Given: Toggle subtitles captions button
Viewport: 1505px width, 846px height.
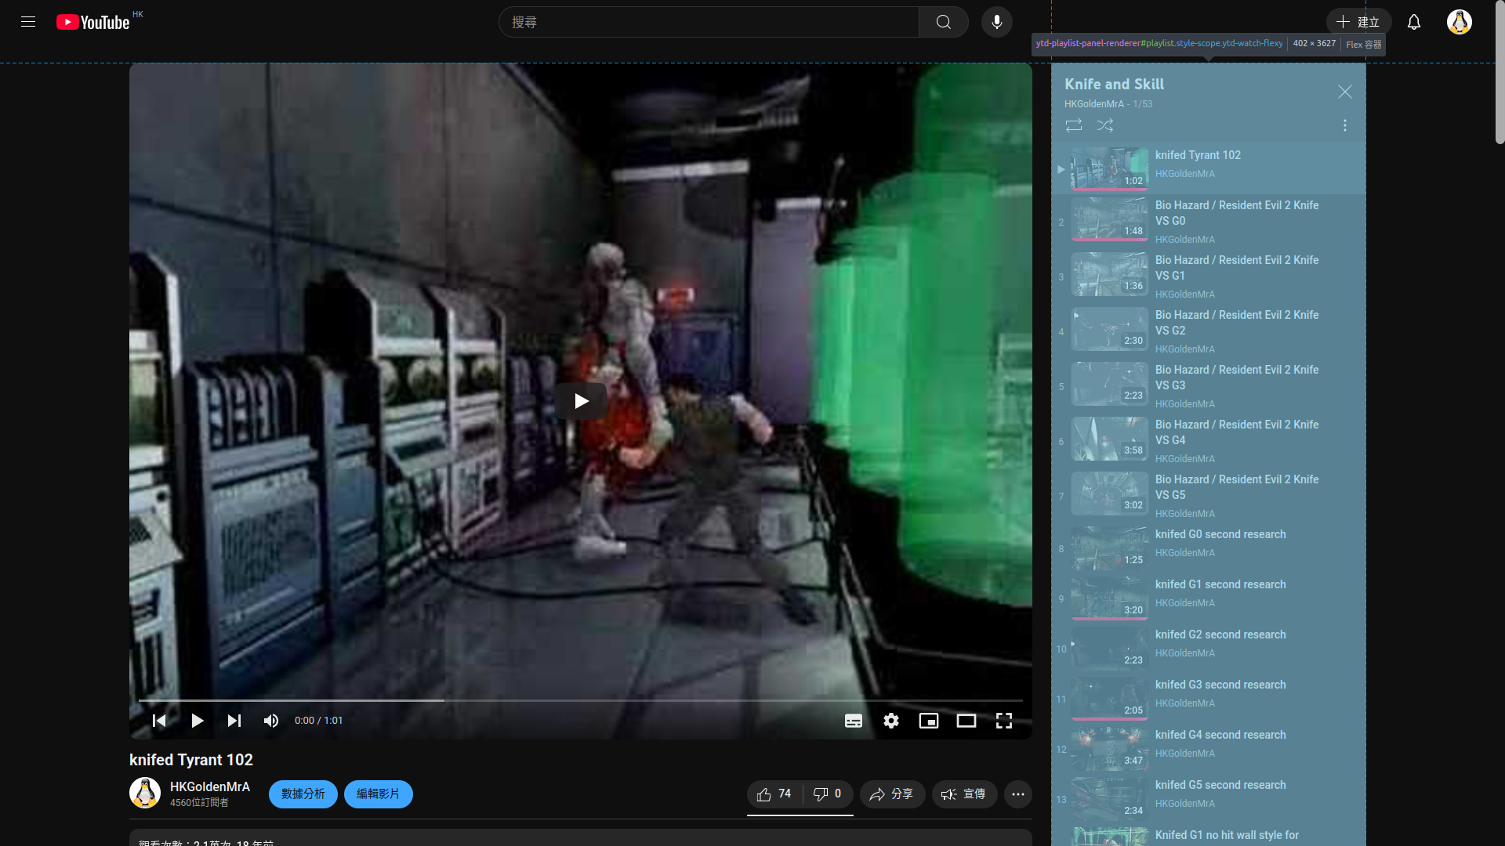Looking at the screenshot, I should (854, 721).
